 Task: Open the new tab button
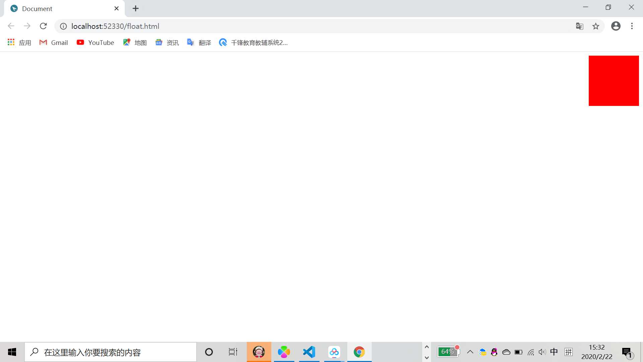click(136, 8)
